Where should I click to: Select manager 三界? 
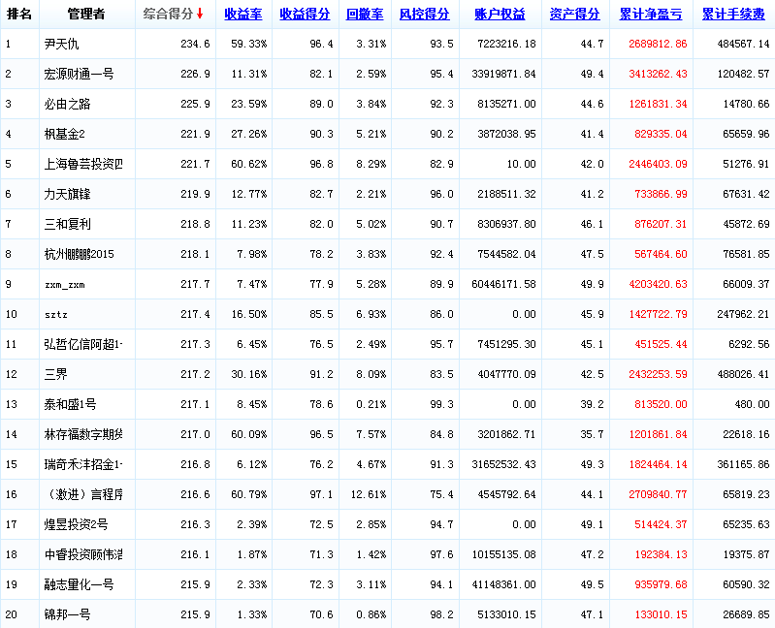pos(56,374)
